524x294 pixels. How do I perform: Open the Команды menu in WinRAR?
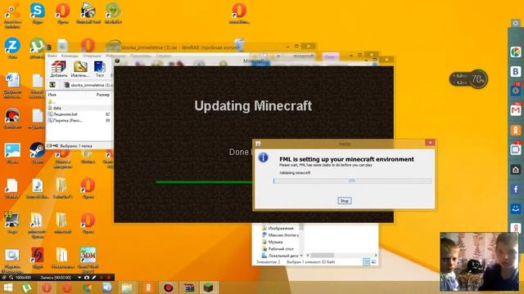[x=70, y=56]
